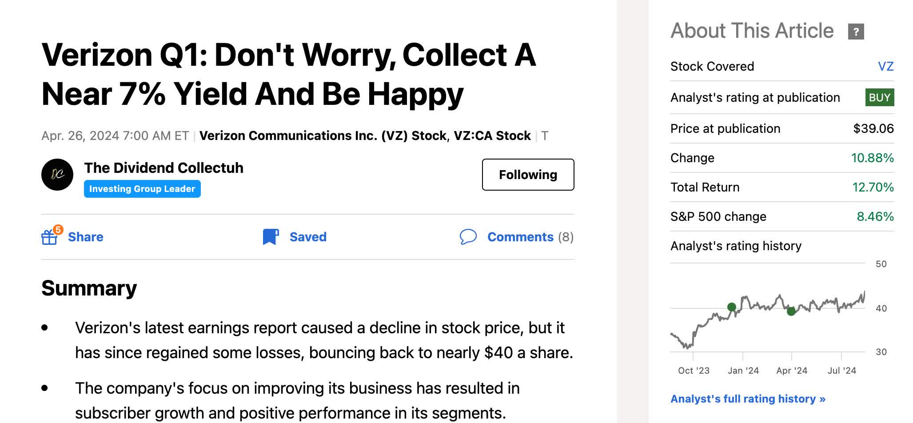Open the VZ:CA Stock link
The height and width of the screenshot is (423, 913).
(492, 136)
